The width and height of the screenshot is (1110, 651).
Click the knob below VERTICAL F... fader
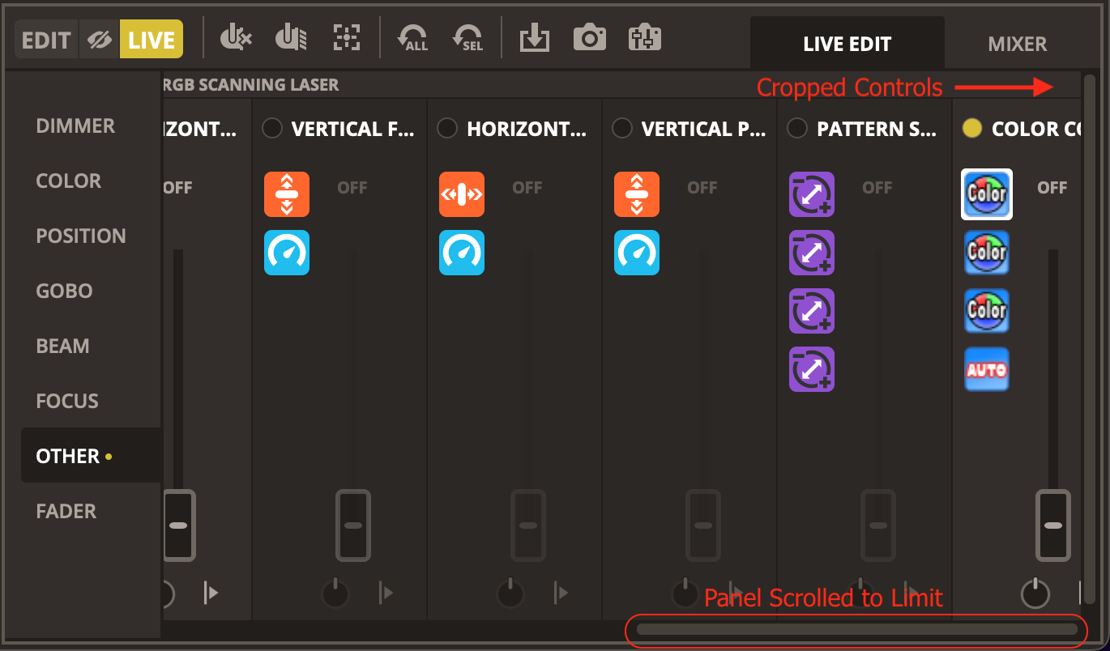point(335,594)
